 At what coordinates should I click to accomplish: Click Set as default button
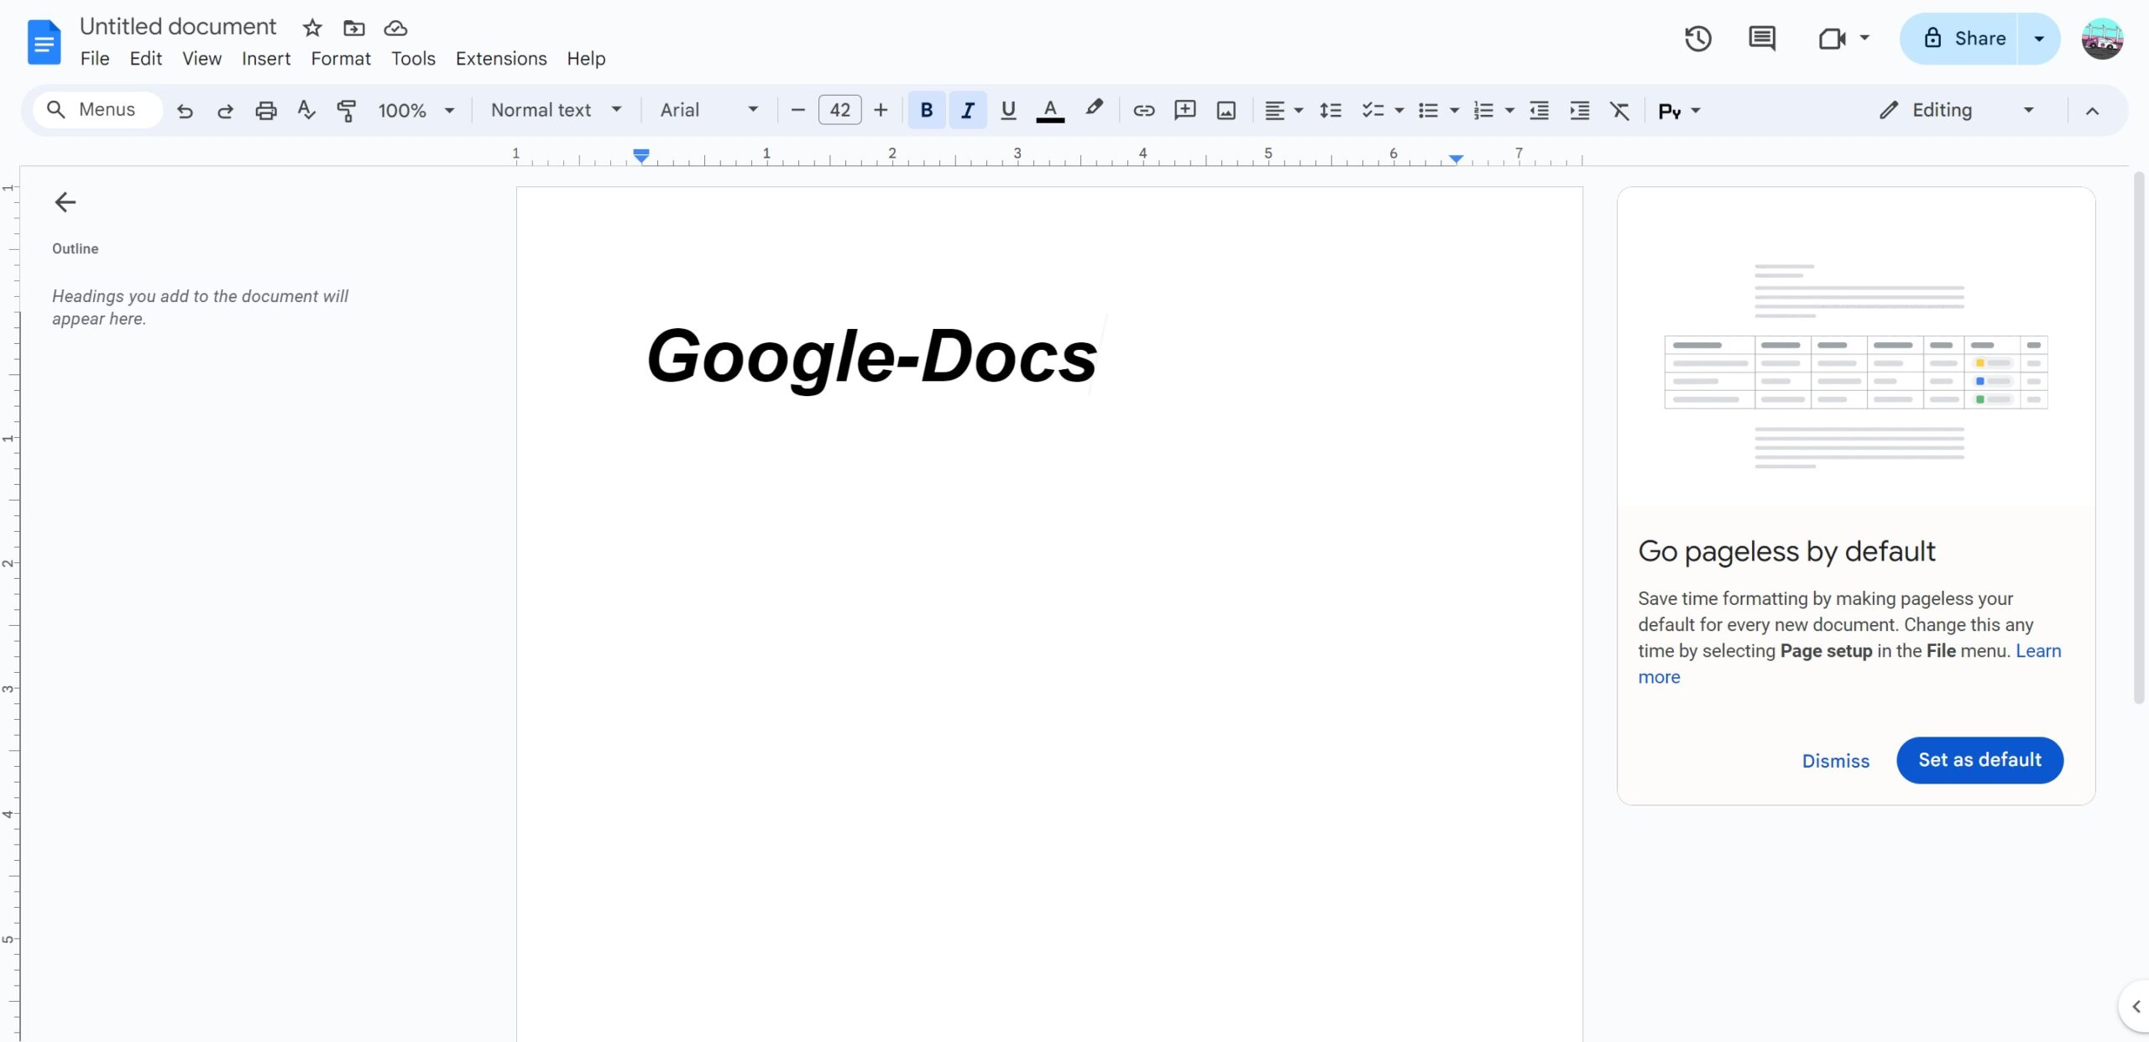tap(1979, 760)
